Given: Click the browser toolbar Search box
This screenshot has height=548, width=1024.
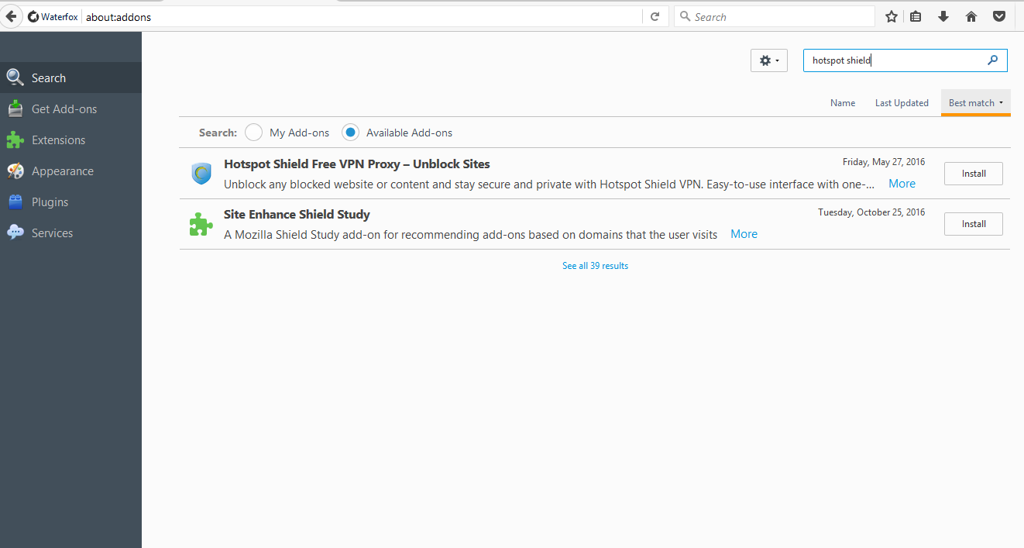Looking at the screenshot, I should coord(775,16).
